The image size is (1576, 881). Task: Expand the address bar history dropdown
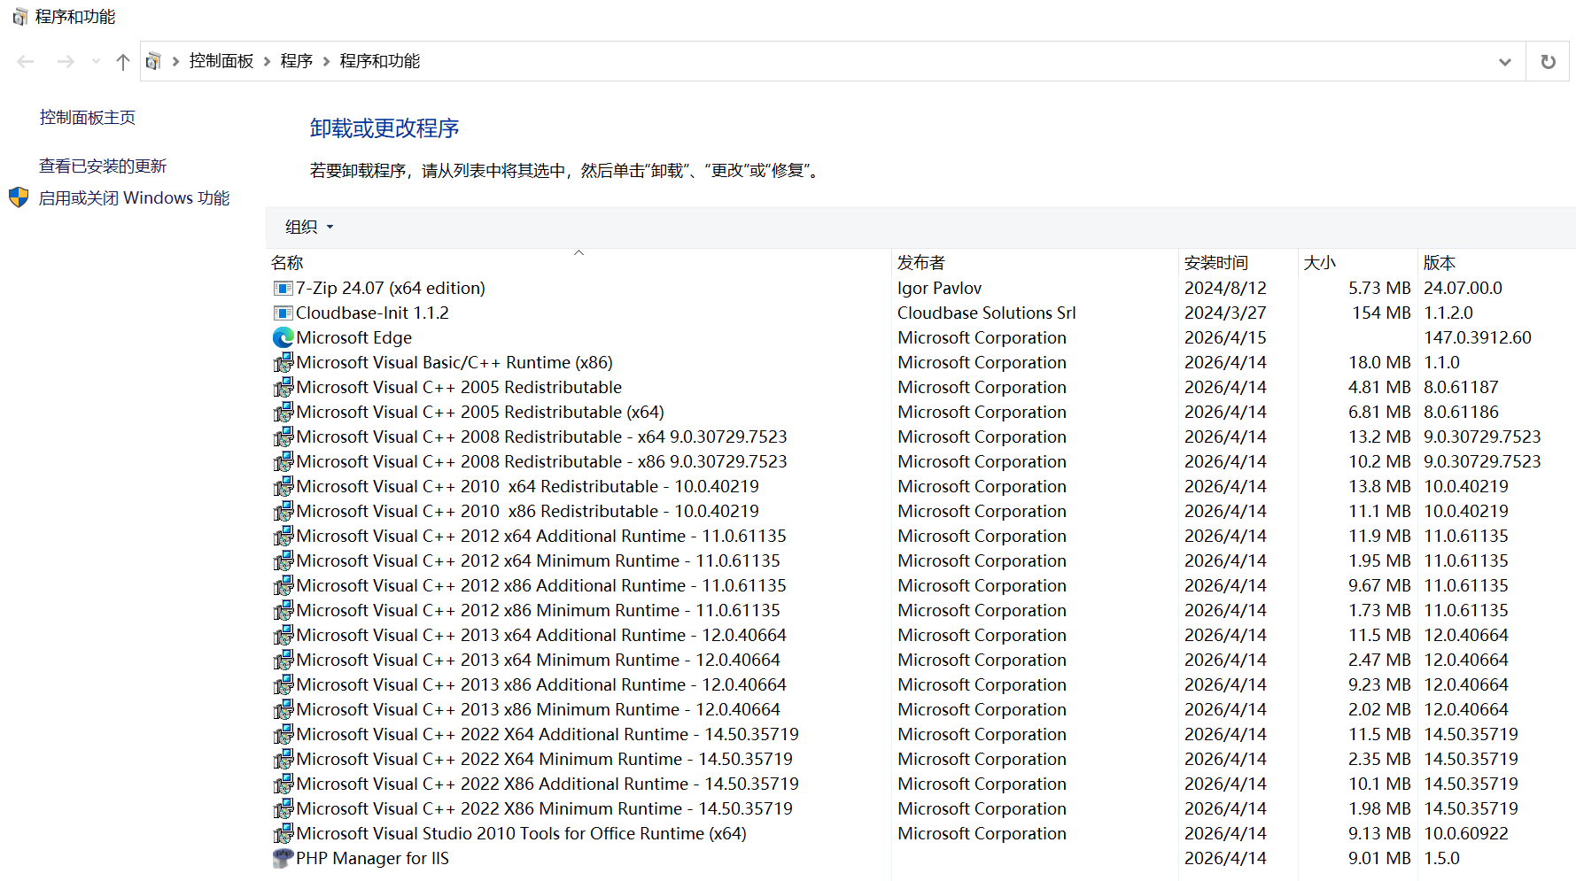coord(1504,61)
